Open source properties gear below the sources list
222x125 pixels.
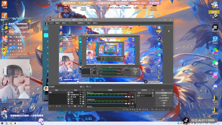point(75,106)
